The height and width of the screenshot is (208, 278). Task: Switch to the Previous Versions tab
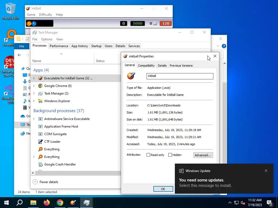(x=181, y=66)
